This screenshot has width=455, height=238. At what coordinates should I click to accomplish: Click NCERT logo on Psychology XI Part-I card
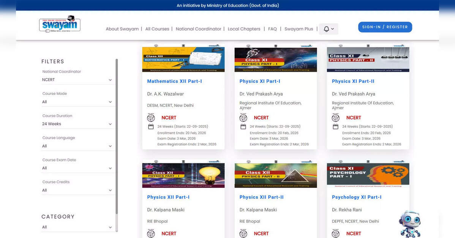coord(335,233)
